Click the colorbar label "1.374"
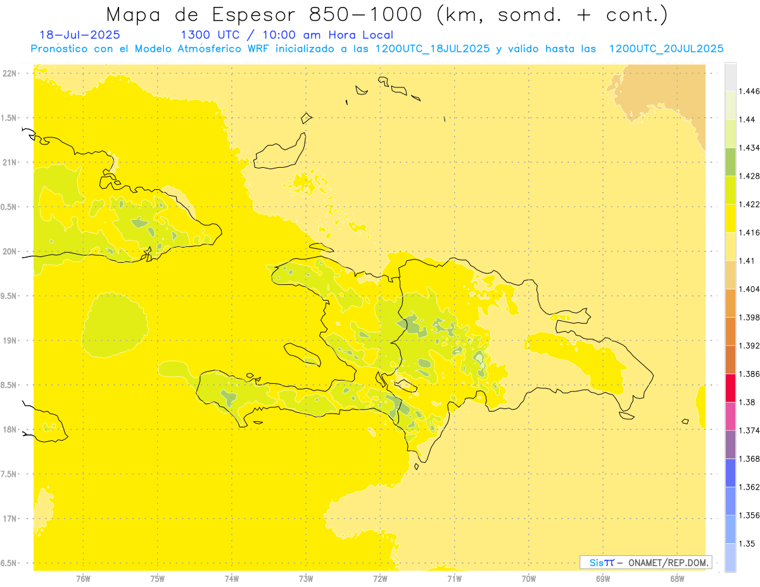The width and height of the screenshot is (760, 587). point(750,431)
